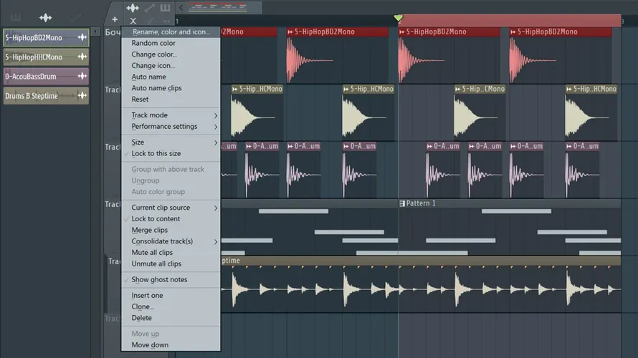The width and height of the screenshot is (638, 358).
Task: Open clip menu icon of Pattern 1 clip
Action: (x=402, y=203)
